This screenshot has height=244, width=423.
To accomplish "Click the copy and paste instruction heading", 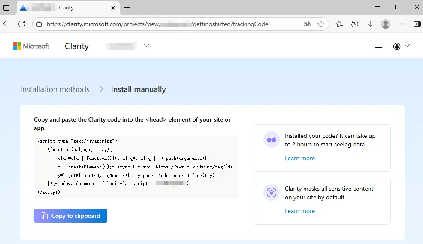I will click(132, 124).
